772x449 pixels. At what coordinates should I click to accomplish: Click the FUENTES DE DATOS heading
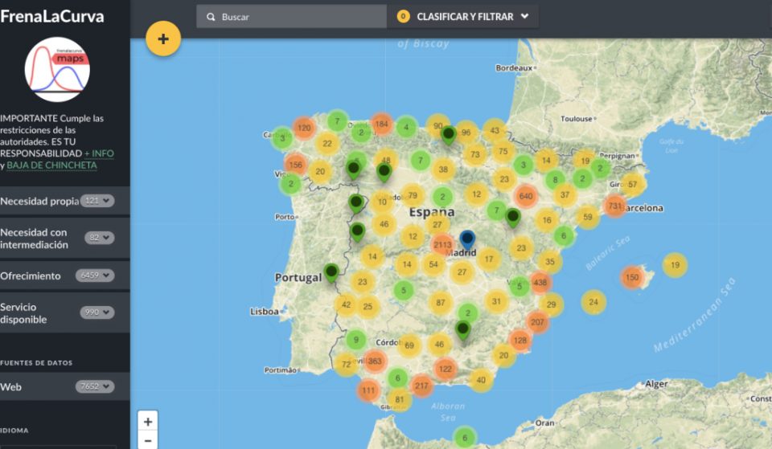tap(36, 363)
